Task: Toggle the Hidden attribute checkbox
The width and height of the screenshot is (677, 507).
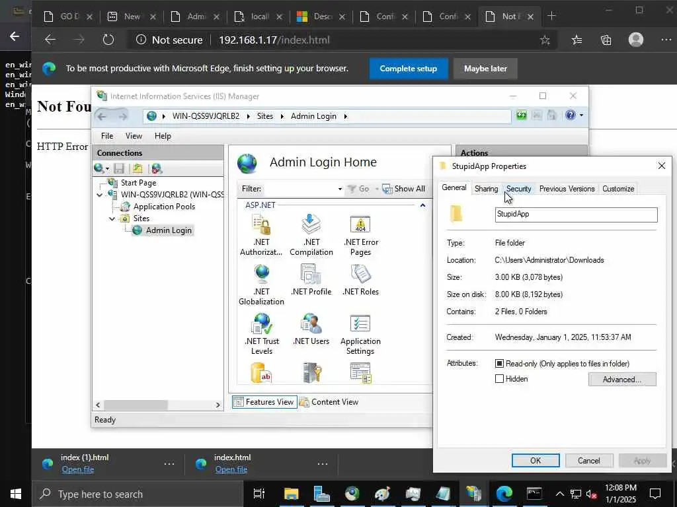Action: coord(499,379)
